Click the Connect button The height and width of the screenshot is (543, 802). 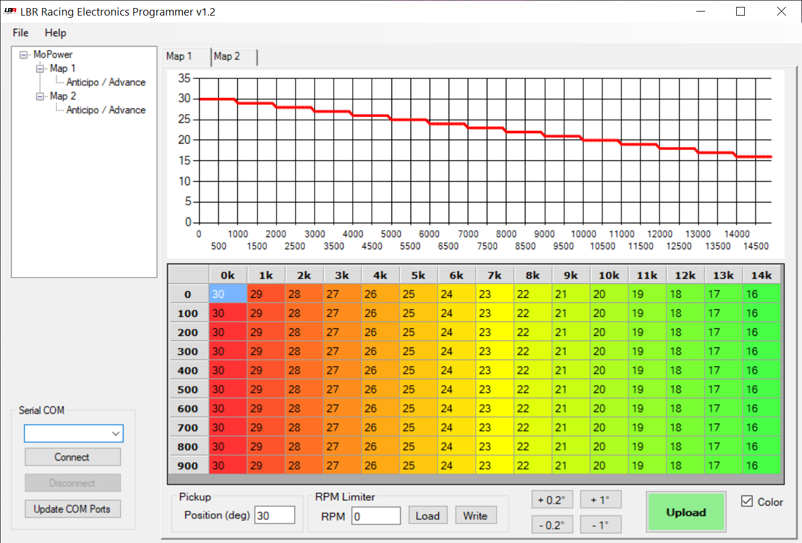(x=73, y=457)
